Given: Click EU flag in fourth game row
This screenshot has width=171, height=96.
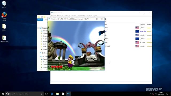Looking at the screenshot, I should click(137, 39).
